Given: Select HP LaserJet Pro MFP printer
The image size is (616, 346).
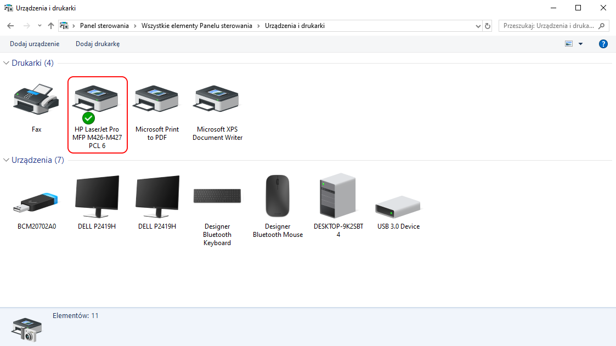Looking at the screenshot, I should [97, 100].
